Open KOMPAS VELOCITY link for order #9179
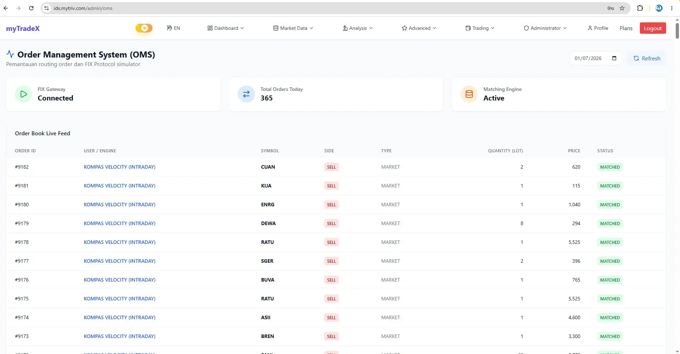 point(119,223)
